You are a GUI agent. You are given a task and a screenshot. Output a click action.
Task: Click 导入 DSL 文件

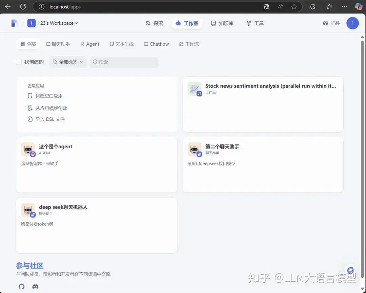46,119
